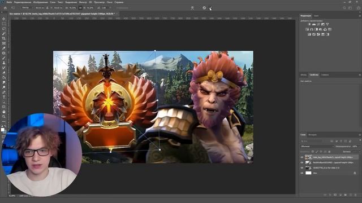Open the Adjustments panel menu
The image size is (362, 203).
[x=360, y=16]
